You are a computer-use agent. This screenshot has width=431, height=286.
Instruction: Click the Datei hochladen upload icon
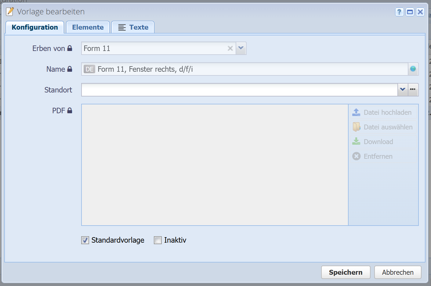pos(356,112)
